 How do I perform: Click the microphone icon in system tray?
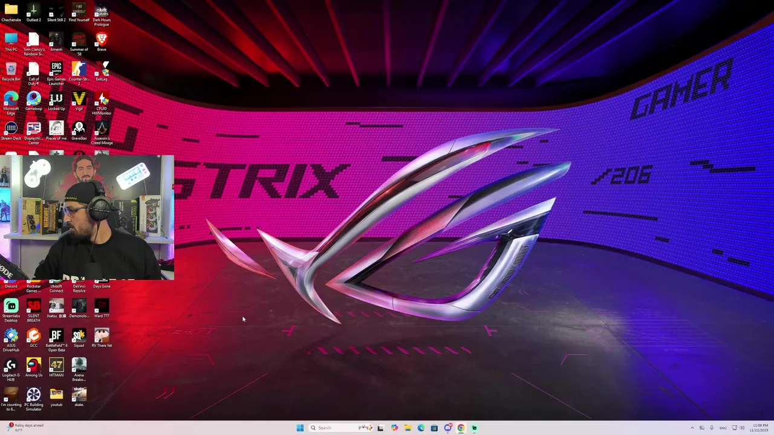(x=712, y=428)
